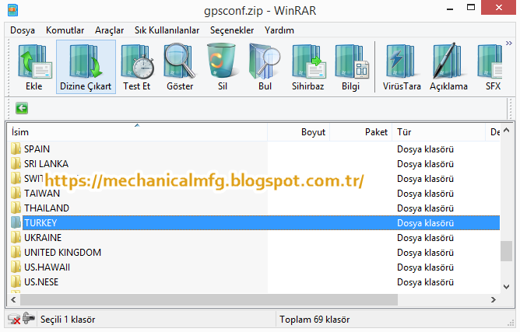Go up one folder with green arrow
The height and width of the screenshot is (332, 520).
coord(22,108)
